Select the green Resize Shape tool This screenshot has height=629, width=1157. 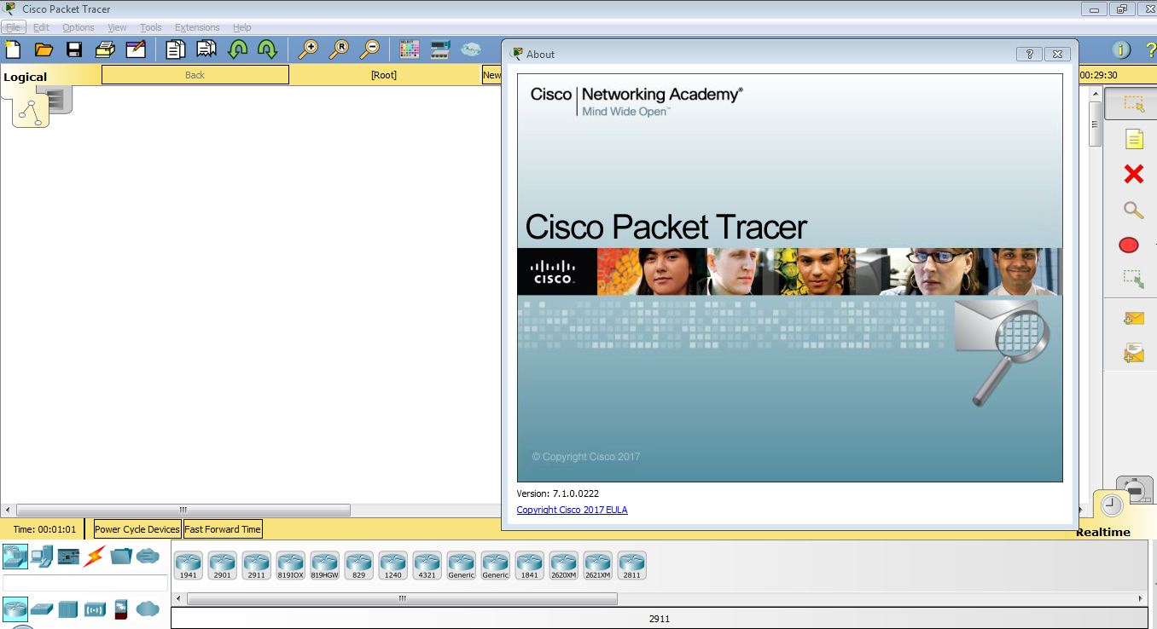(1133, 279)
